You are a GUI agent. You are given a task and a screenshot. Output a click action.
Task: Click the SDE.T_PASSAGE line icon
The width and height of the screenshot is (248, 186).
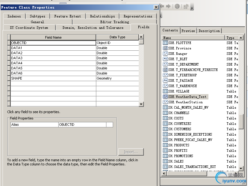[x=165, y=80]
